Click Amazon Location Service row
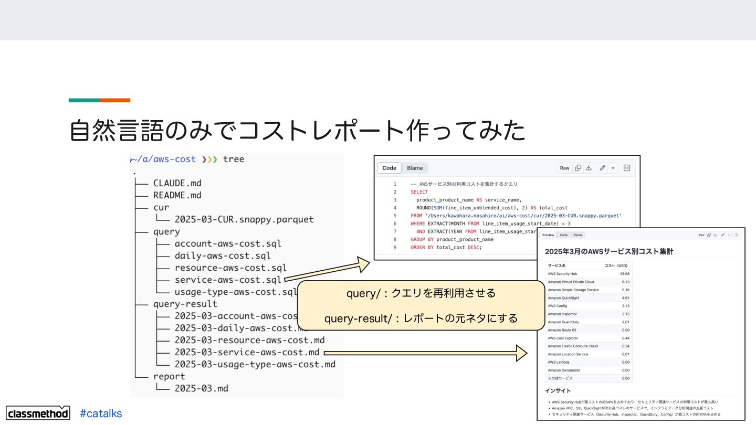Image resolution: width=756 pixels, height=425 pixels. click(589, 354)
